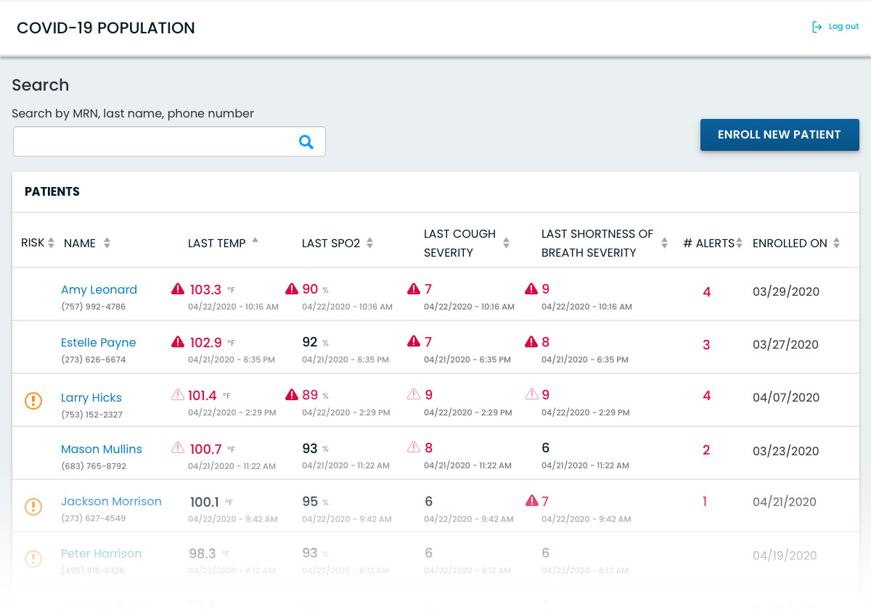Click phone number (683) 765-8792
871x609 pixels.
tap(94, 466)
